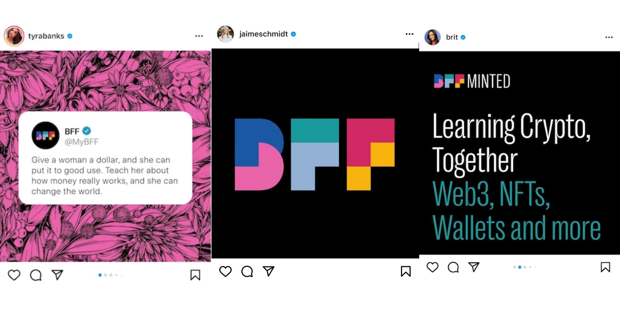Send the jaimeschmidt post with share icon
The height and width of the screenshot is (310, 620).
click(x=269, y=271)
